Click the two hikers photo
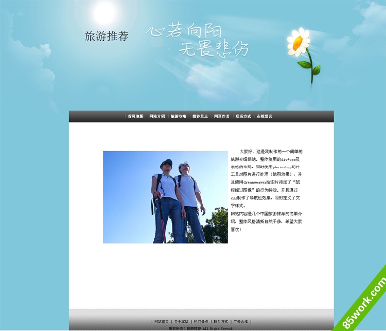Viewport: 386px width, 331px height. (x=165, y=197)
